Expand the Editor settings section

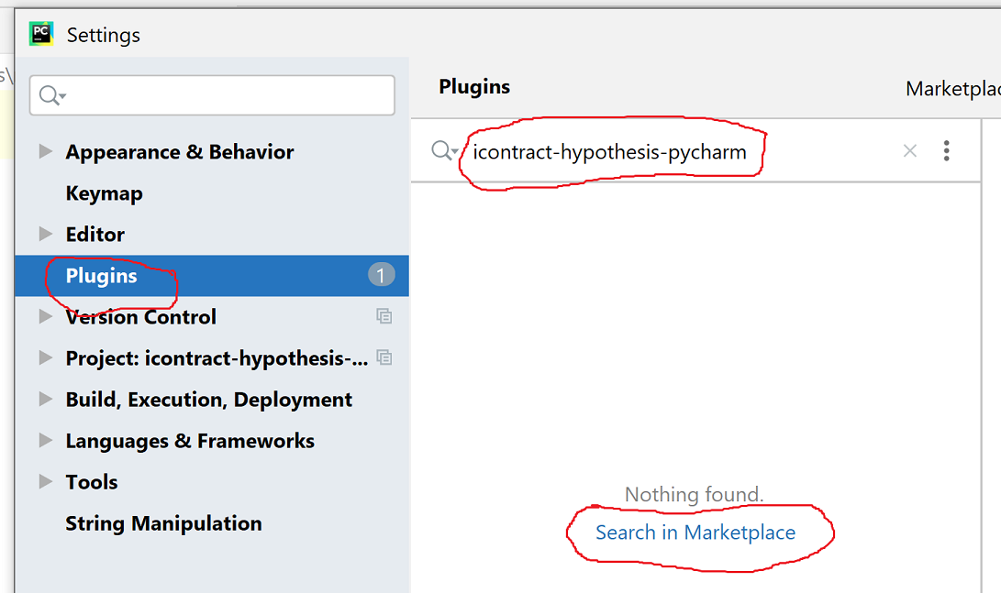point(45,234)
